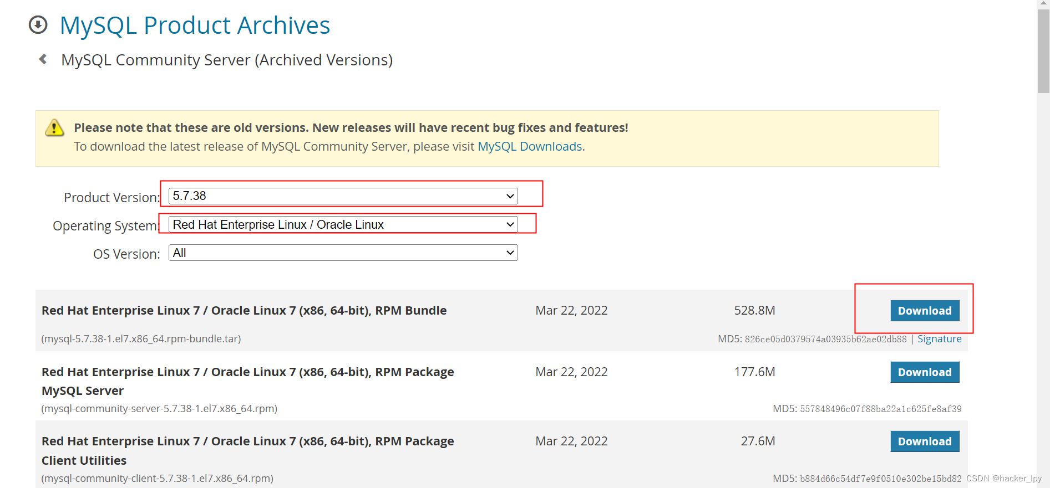Download the Client Utilities RPM Package

925,441
